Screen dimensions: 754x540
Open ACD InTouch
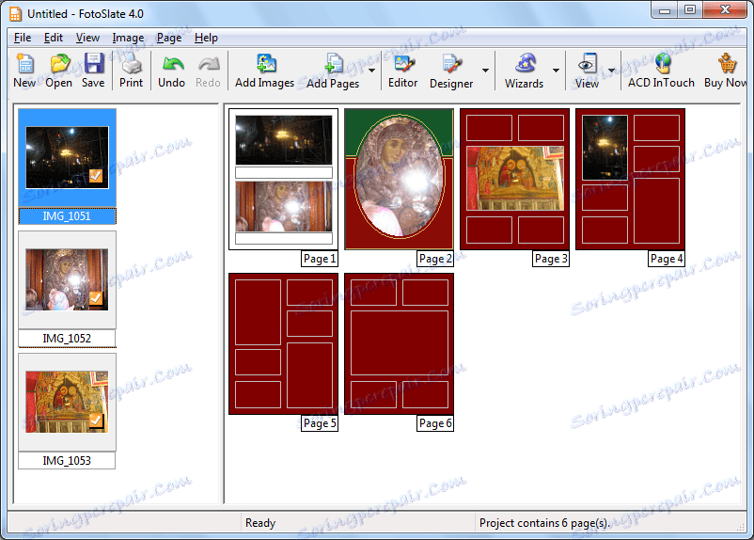(661, 71)
